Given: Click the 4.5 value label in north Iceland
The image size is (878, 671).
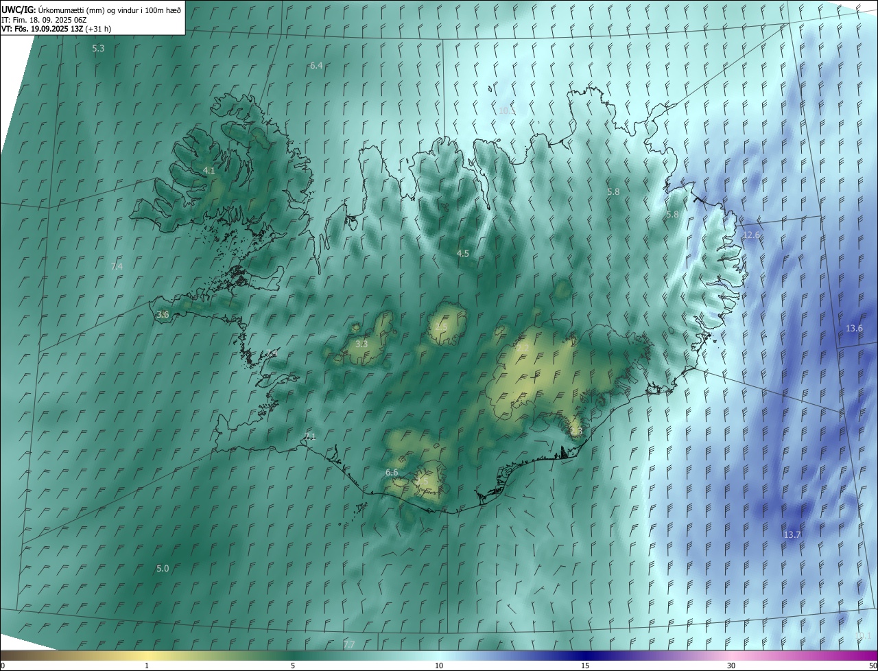Looking at the screenshot, I should [463, 254].
